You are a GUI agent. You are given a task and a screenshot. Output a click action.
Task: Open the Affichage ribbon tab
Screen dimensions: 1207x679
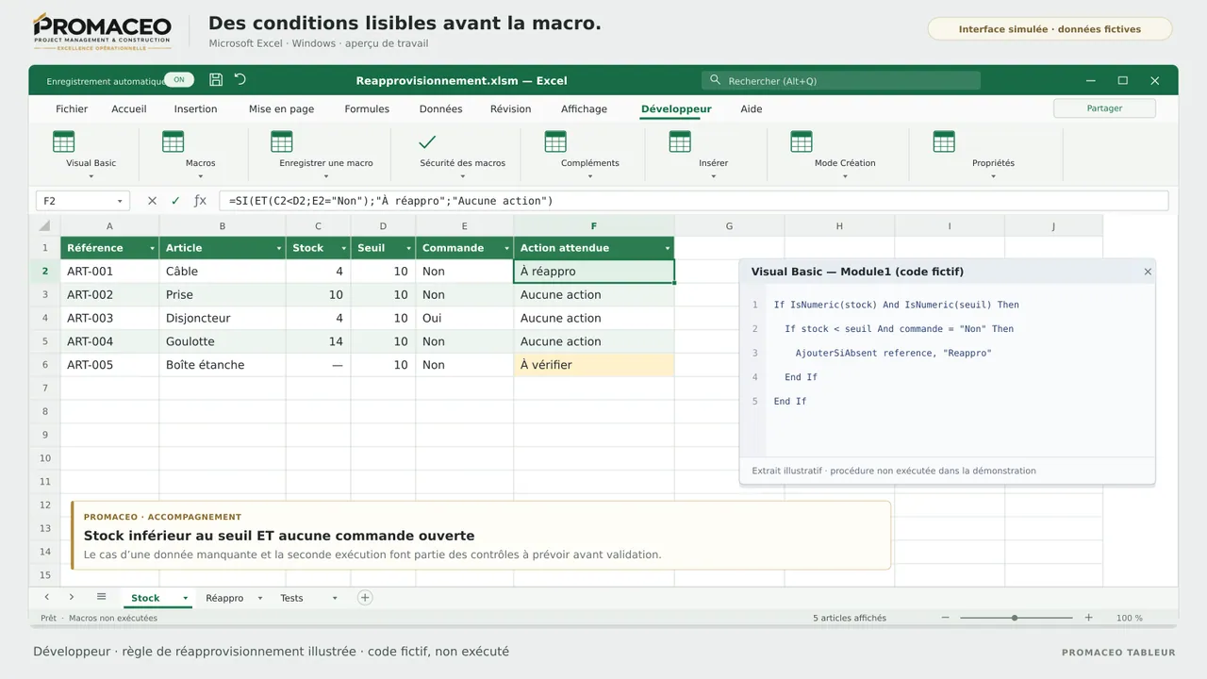point(585,108)
